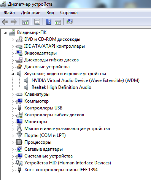Viewport: 151px width, 180px height.
Task: Click the Контроллеры USB plug icon
Action: coord(19,108)
